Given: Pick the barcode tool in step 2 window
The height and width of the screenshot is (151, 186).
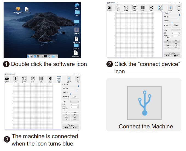Looking at the screenshot, I should point(143,7).
